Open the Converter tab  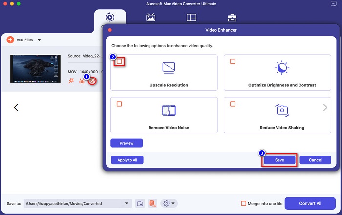pos(110,17)
